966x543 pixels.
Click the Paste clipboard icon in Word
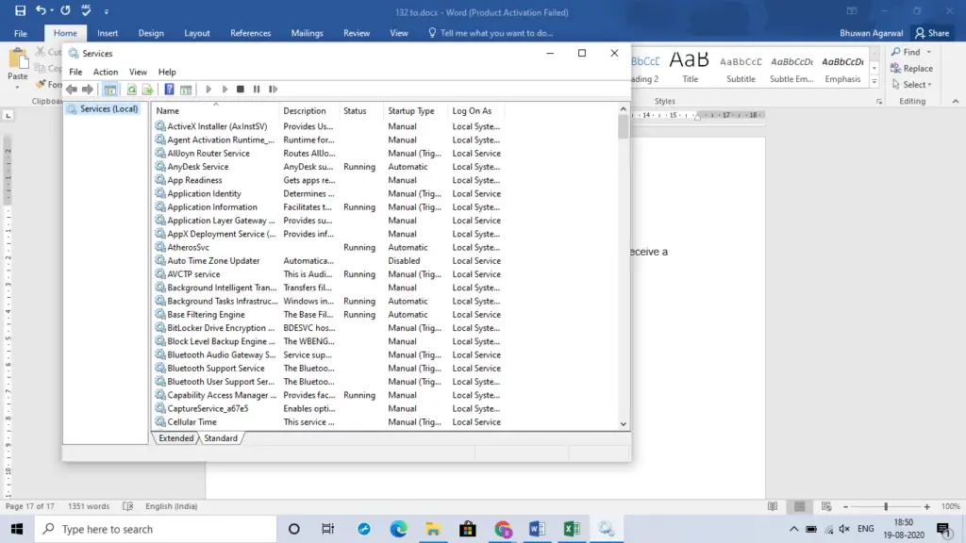(18, 59)
